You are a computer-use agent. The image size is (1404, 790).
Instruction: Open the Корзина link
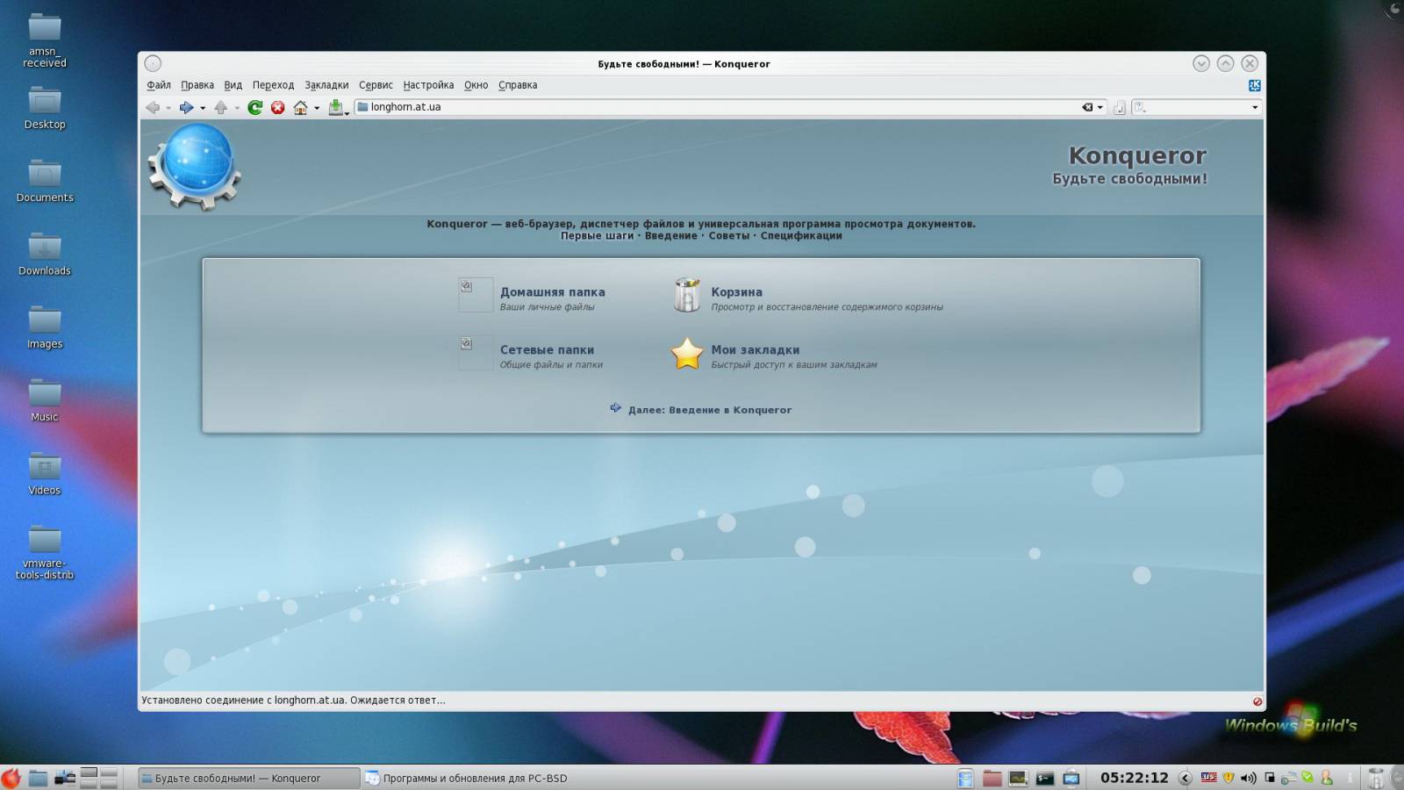(x=736, y=292)
